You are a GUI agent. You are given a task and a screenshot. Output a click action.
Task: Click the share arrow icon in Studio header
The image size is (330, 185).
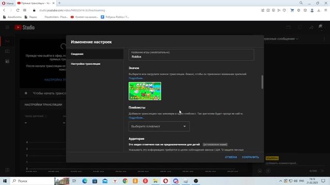click(x=311, y=27)
